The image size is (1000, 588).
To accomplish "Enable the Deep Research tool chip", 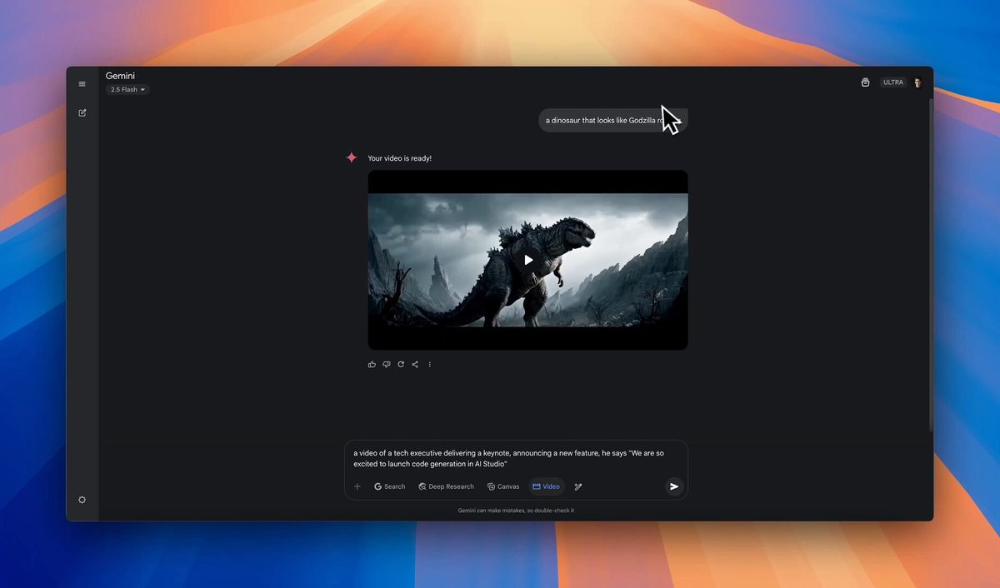I will (x=446, y=486).
